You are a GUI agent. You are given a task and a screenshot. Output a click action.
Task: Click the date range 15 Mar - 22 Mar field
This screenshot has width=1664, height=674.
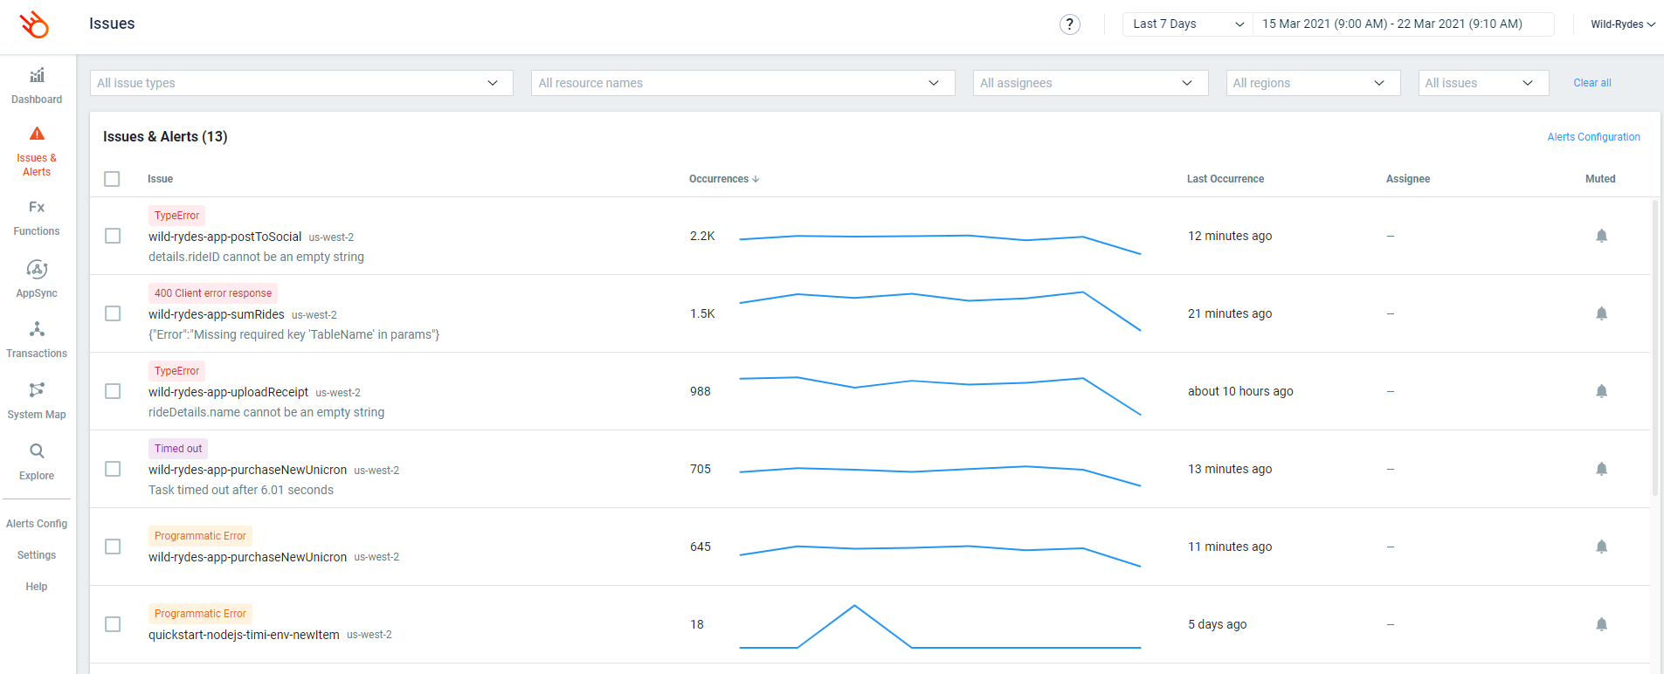tap(1403, 24)
